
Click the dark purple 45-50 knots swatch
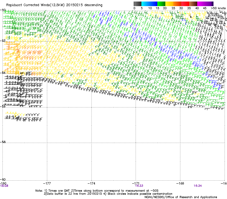tap(209, 4)
